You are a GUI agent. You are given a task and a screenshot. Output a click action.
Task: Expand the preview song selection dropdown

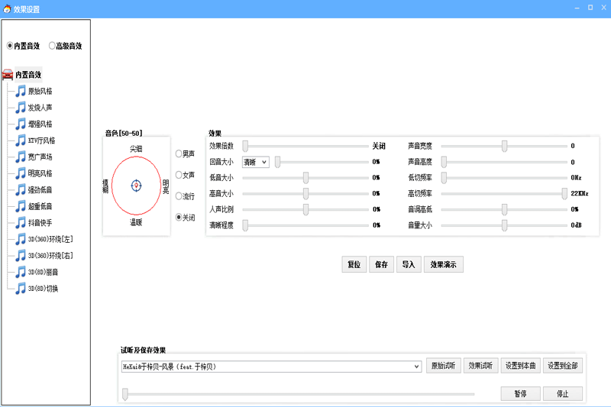(x=417, y=367)
